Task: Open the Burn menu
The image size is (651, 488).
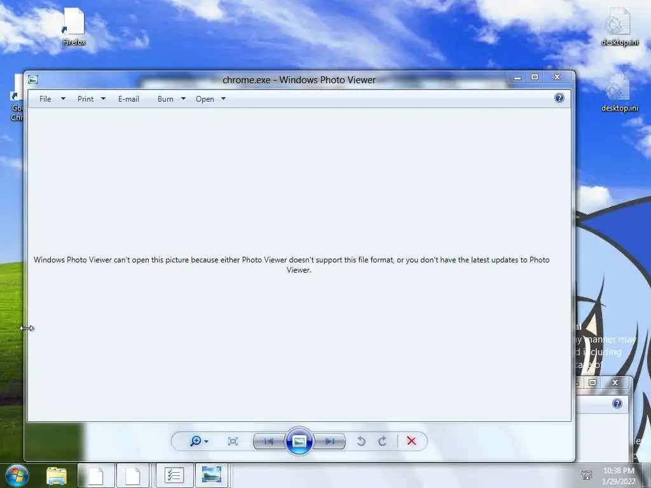Action: click(x=165, y=98)
